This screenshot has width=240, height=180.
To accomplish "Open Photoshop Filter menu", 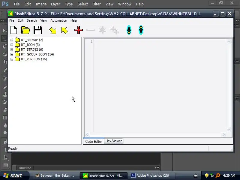I will coord(96,4).
